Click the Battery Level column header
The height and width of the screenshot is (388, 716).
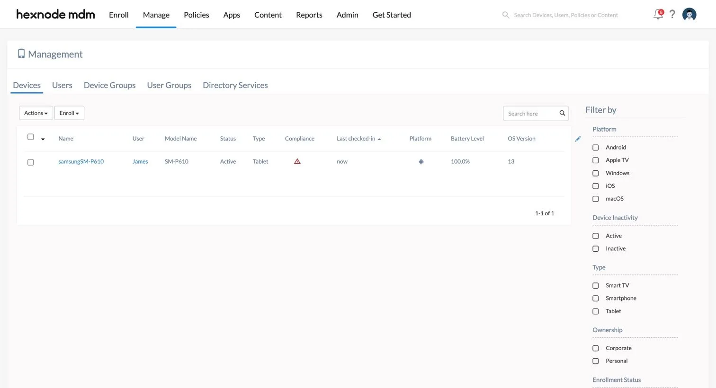click(467, 139)
